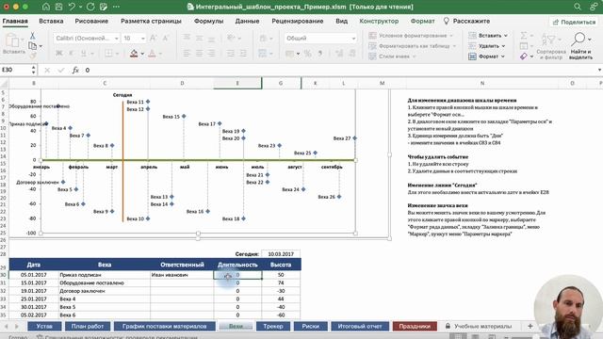Open Форматировать как таблицу
This screenshot has width=603, height=339.
pyautogui.click(x=412, y=46)
